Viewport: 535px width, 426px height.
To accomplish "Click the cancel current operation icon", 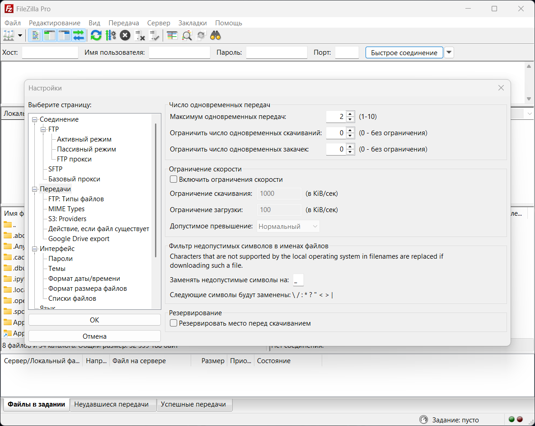I will [125, 35].
